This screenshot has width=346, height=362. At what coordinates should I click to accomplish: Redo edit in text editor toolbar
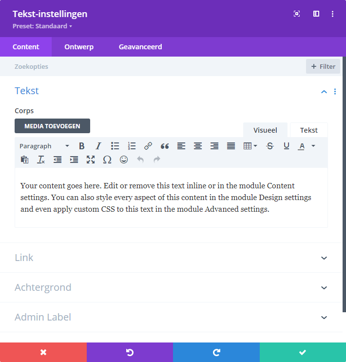[157, 160]
